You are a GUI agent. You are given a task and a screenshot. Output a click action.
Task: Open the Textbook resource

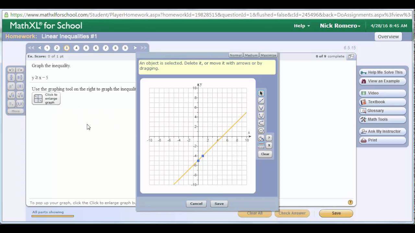383,102
